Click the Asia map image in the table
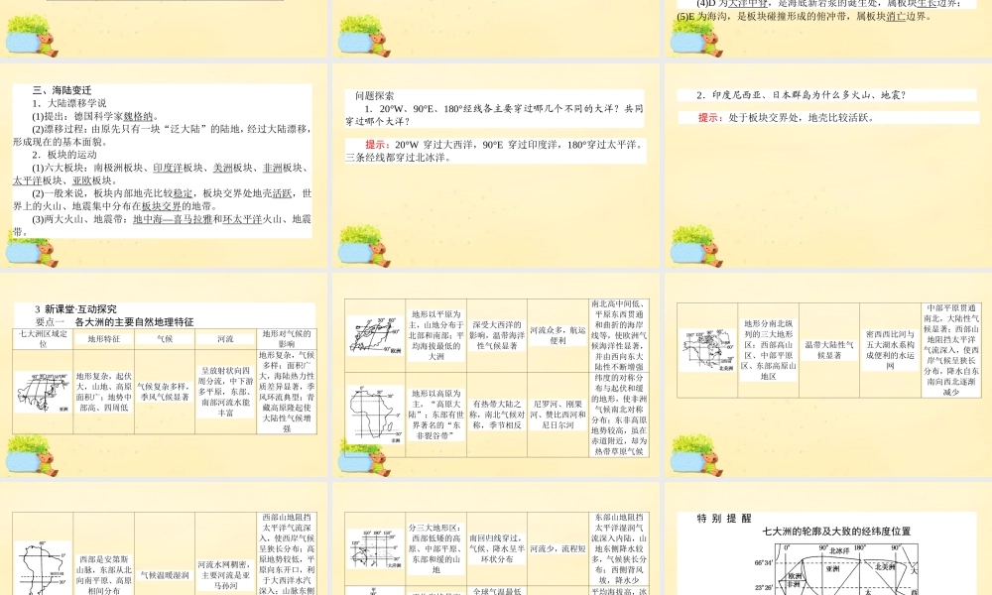 pyautogui.click(x=43, y=392)
